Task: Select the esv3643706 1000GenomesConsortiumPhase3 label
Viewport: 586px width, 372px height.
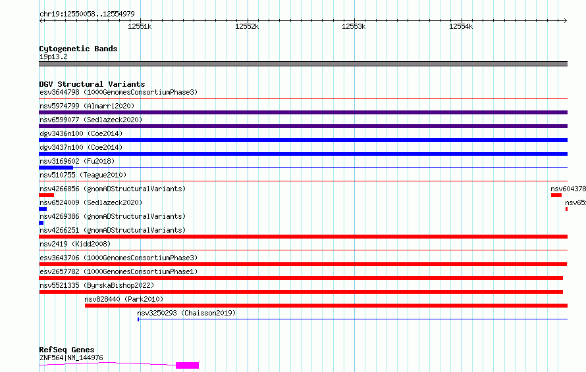Action: pos(119,258)
